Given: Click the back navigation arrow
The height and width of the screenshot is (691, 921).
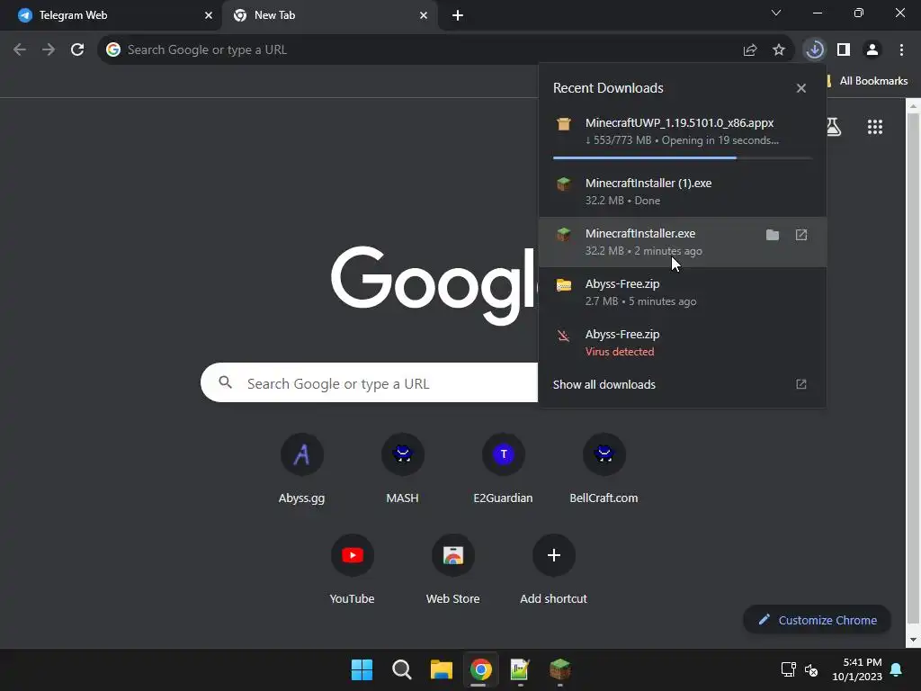Looking at the screenshot, I should (x=20, y=50).
